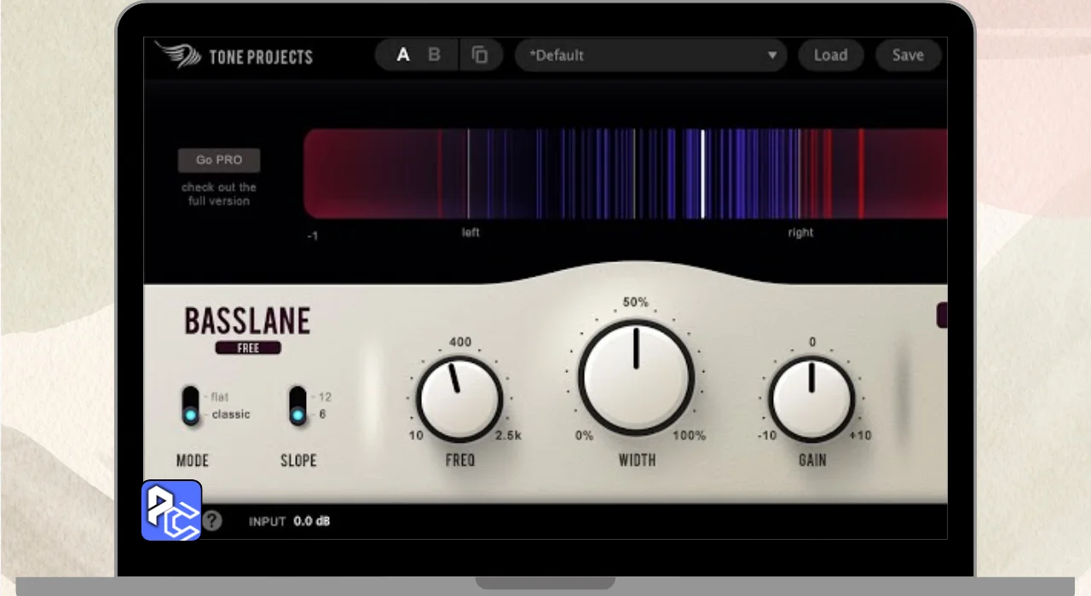
Task: Click the 'check out the full version' text
Action: pos(219,194)
